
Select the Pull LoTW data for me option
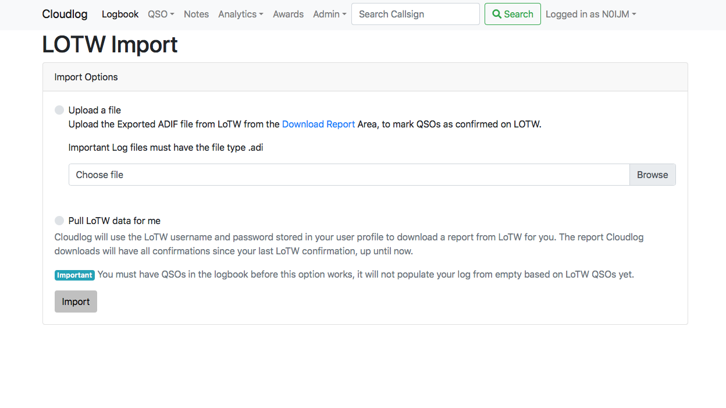[59, 221]
